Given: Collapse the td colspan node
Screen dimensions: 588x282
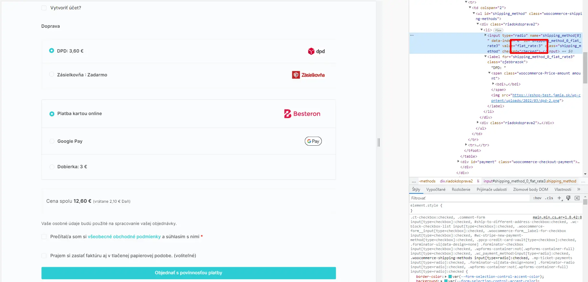Looking at the screenshot, I should tap(470, 7).
